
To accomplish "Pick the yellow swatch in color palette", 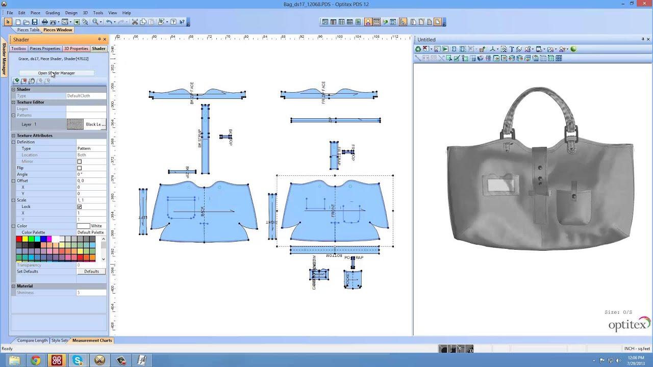I will tap(25, 239).
